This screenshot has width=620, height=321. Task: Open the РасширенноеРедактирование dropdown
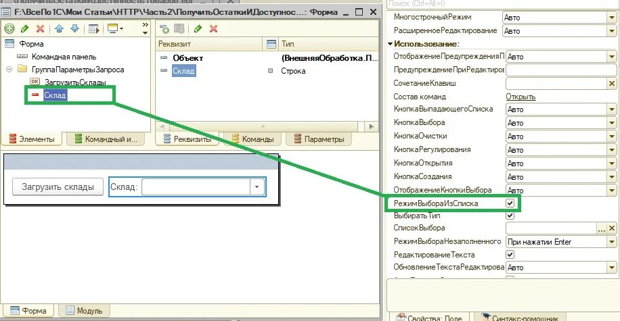pos(612,31)
